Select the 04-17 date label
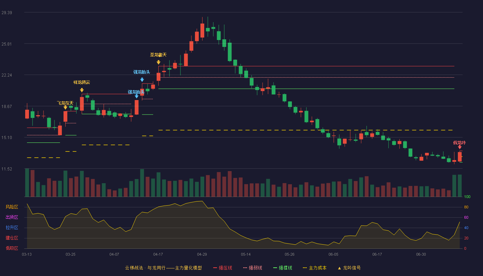This screenshot has height=276, width=483. 158,254
